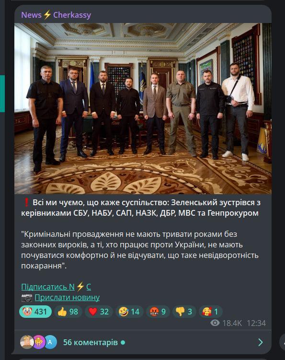Click the red exclamation mark in the headline

pos(26,202)
